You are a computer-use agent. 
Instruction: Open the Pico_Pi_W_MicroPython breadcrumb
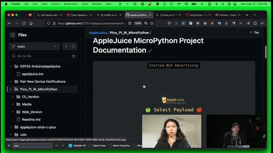point(129,33)
